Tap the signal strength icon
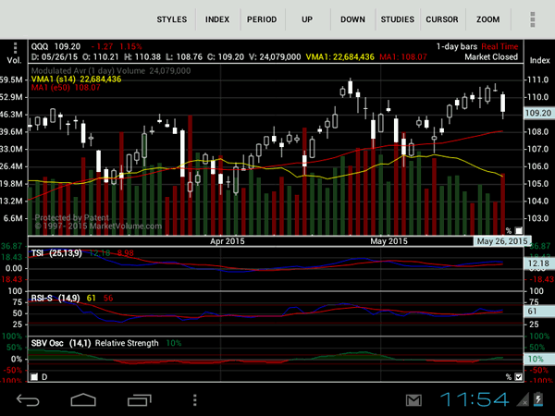Viewport: 555px width, 416px height. pos(524,400)
